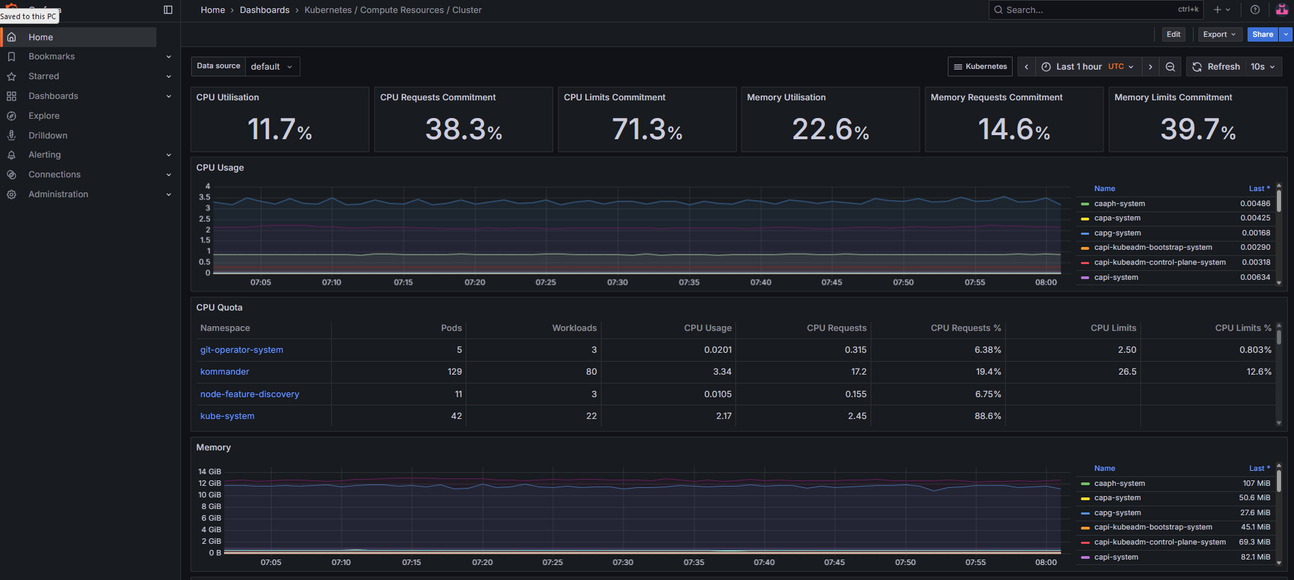The width and height of the screenshot is (1294, 580).
Task: Toggle capi-system series in Memory legend
Action: point(1116,557)
